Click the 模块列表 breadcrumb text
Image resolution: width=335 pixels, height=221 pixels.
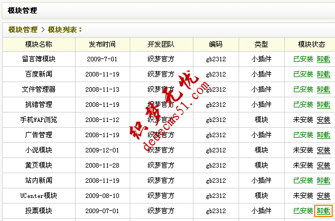[63, 30]
